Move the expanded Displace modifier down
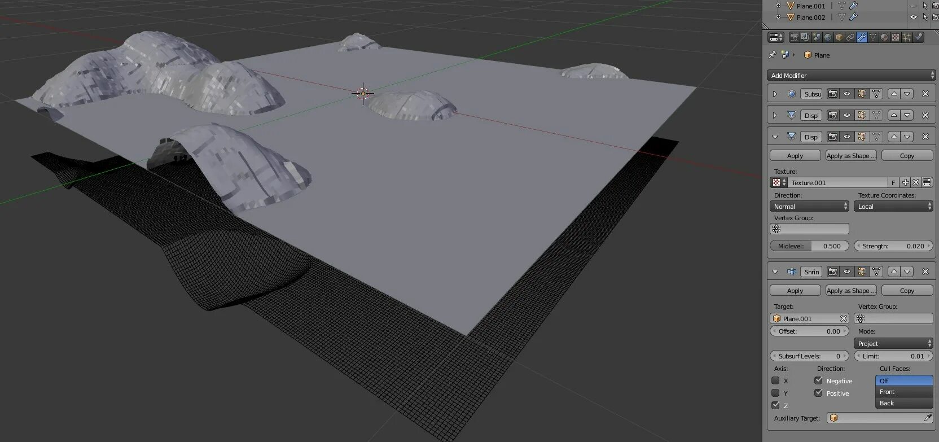The height and width of the screenshot is (442, 939). (x=907, y=137)
